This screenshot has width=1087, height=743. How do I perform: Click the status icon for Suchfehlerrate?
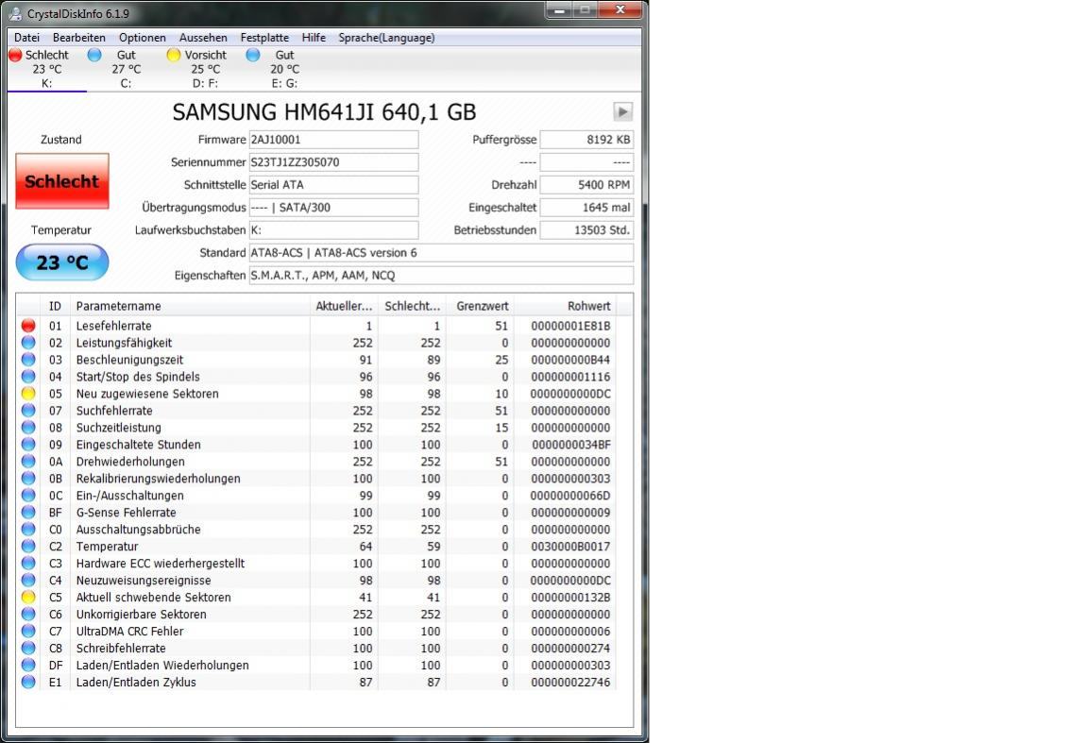28,411
